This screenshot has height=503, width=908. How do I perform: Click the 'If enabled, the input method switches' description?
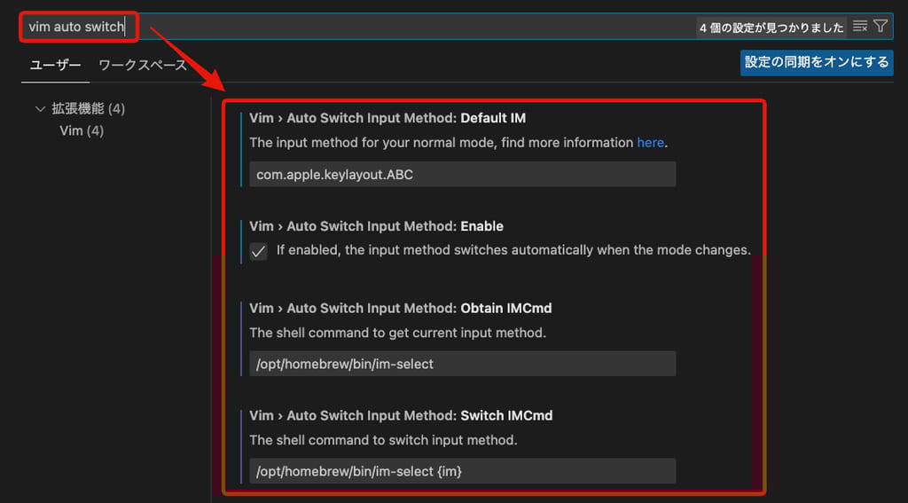point(513,250)
